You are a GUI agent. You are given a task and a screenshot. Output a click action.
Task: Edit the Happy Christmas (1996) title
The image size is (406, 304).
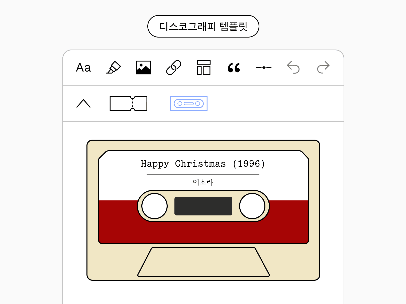(203, 164)
